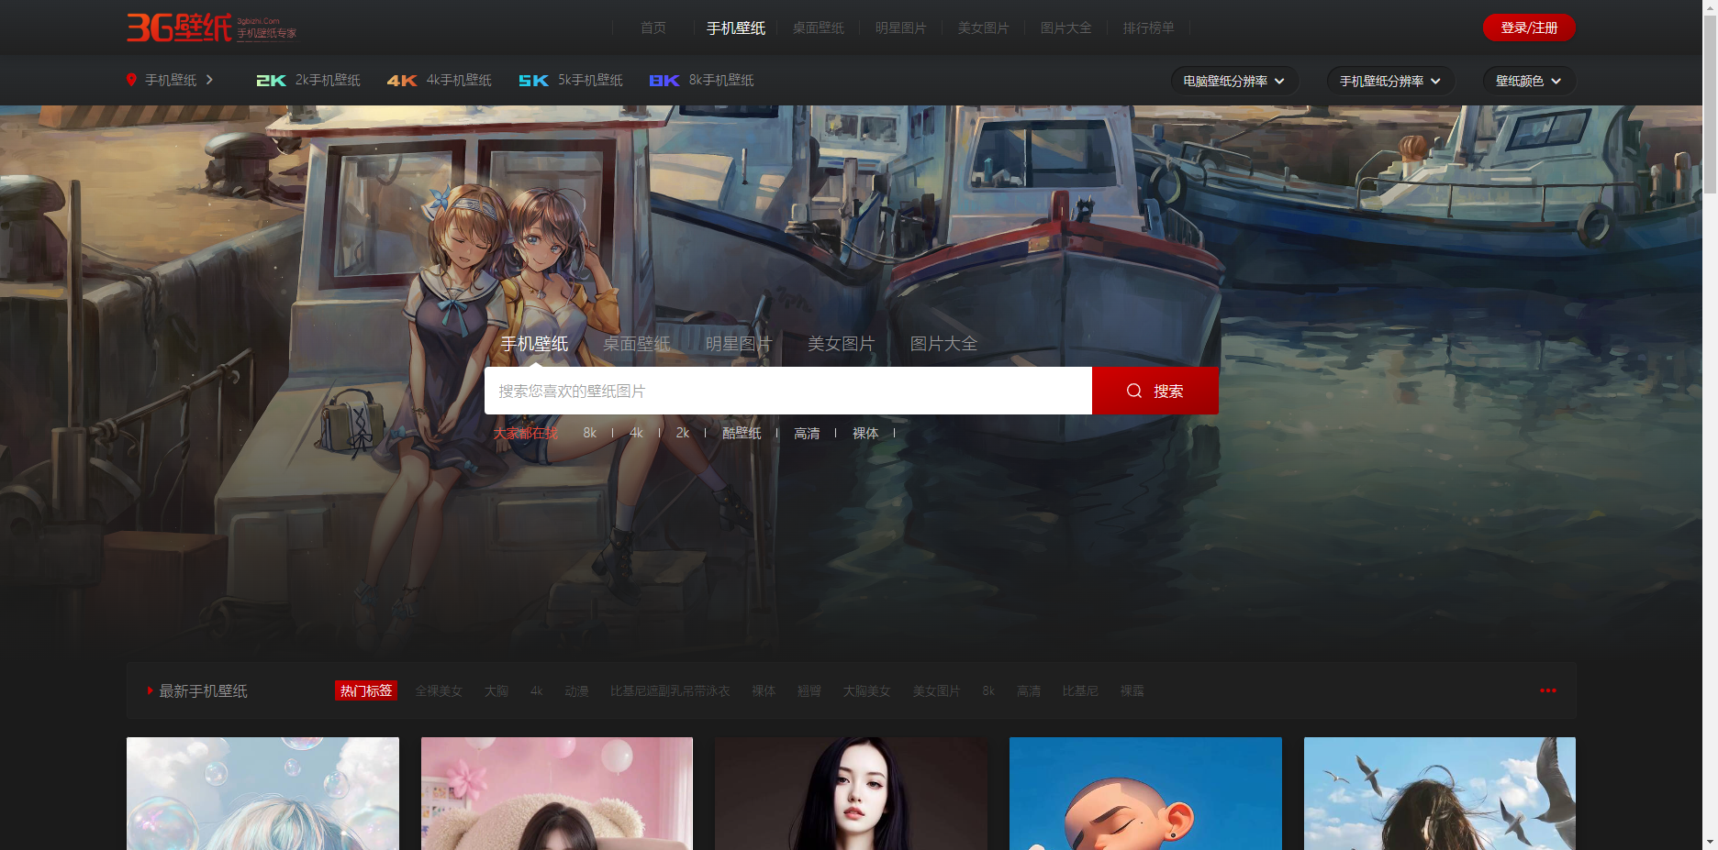Open 美女图片 in top navigation
The height and width of the screenshot is (850, 1718).
point(984,28)
